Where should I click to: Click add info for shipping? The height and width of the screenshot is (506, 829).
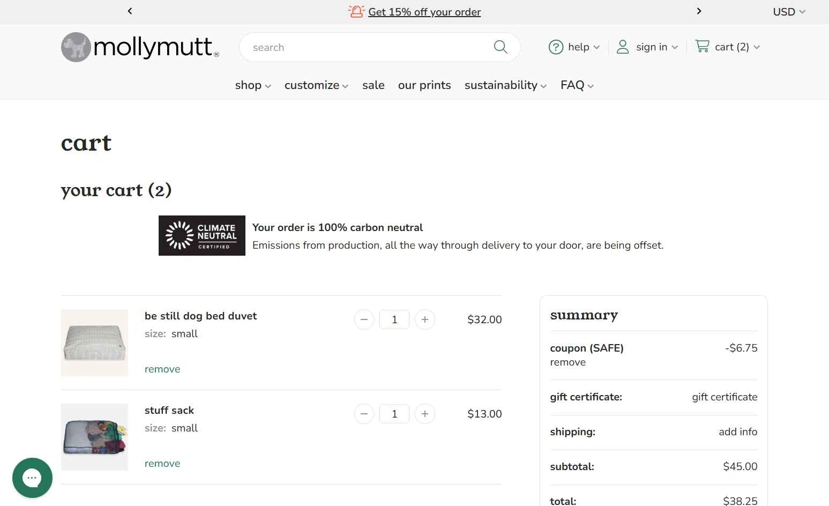point(738,431)
